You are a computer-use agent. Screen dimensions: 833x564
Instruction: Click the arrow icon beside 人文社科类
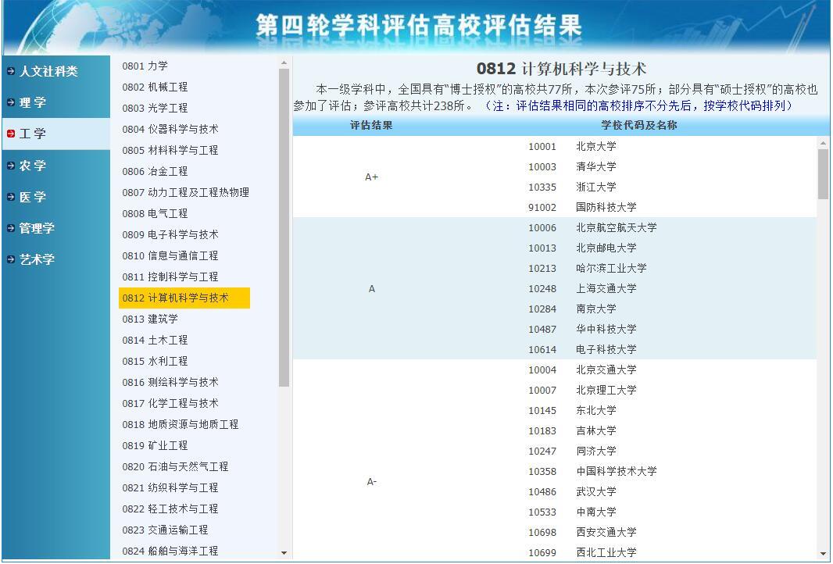pos(11,72)
